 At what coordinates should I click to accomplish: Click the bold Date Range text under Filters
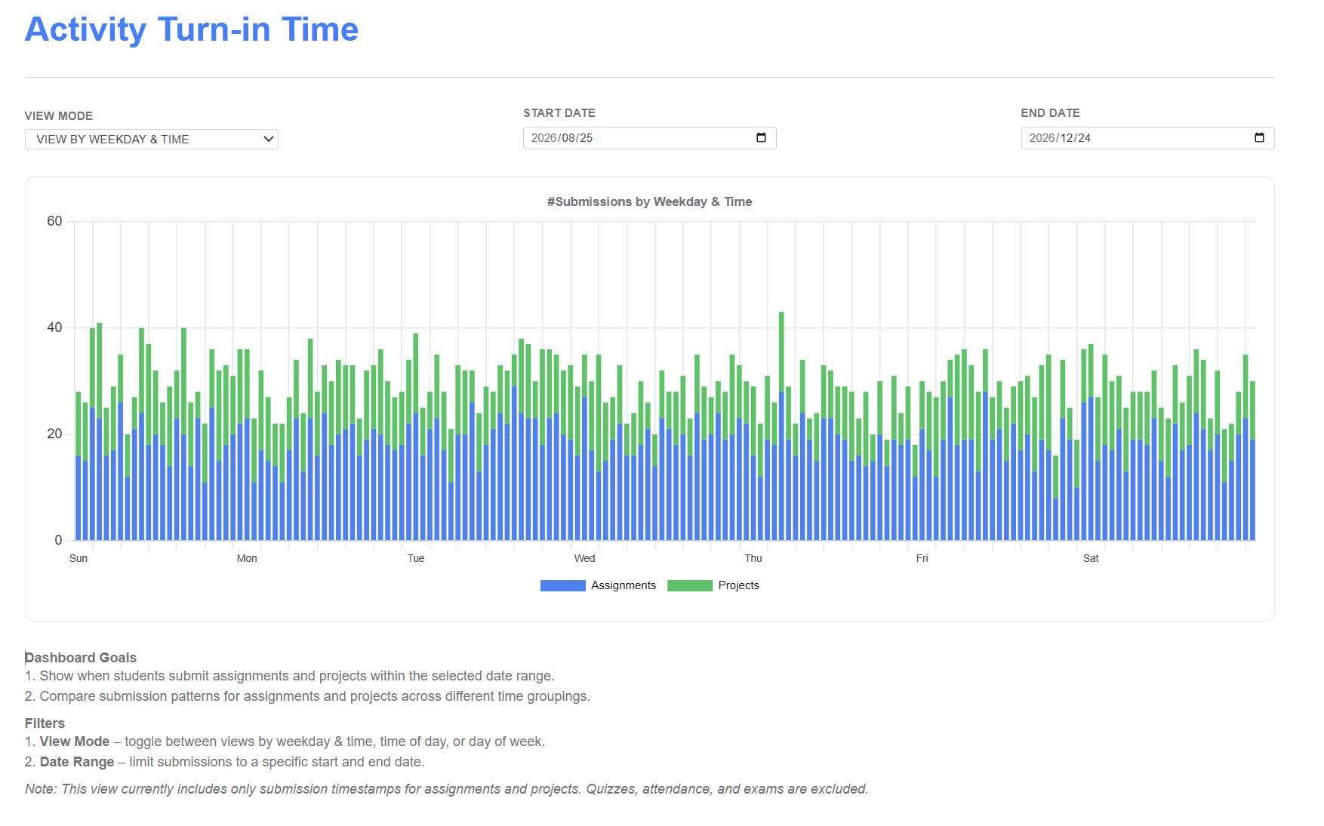(77, 762)
